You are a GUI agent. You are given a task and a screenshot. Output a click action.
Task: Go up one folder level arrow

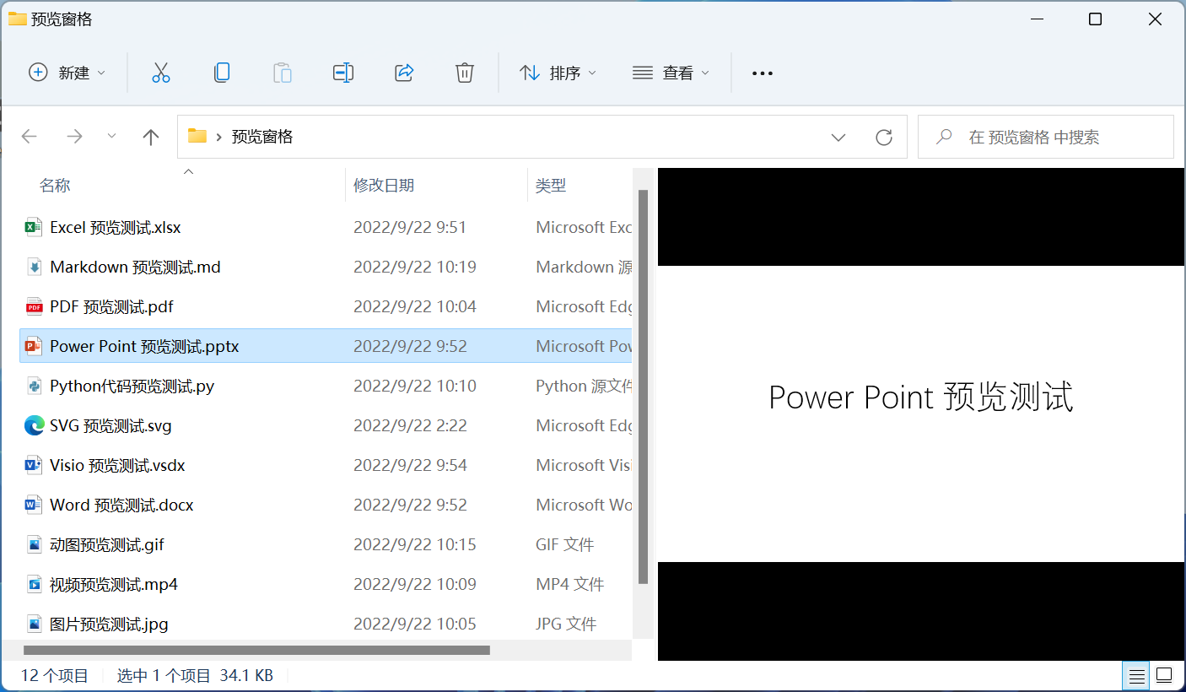click(x=151, y=137)
